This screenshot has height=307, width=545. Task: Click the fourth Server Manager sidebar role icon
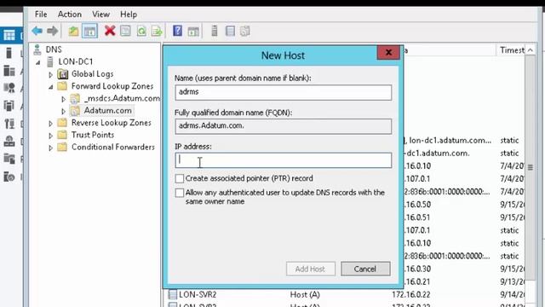click(9, 88)
